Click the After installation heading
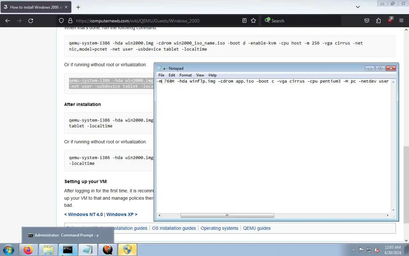409x256 pixels. tap(82, 104)
